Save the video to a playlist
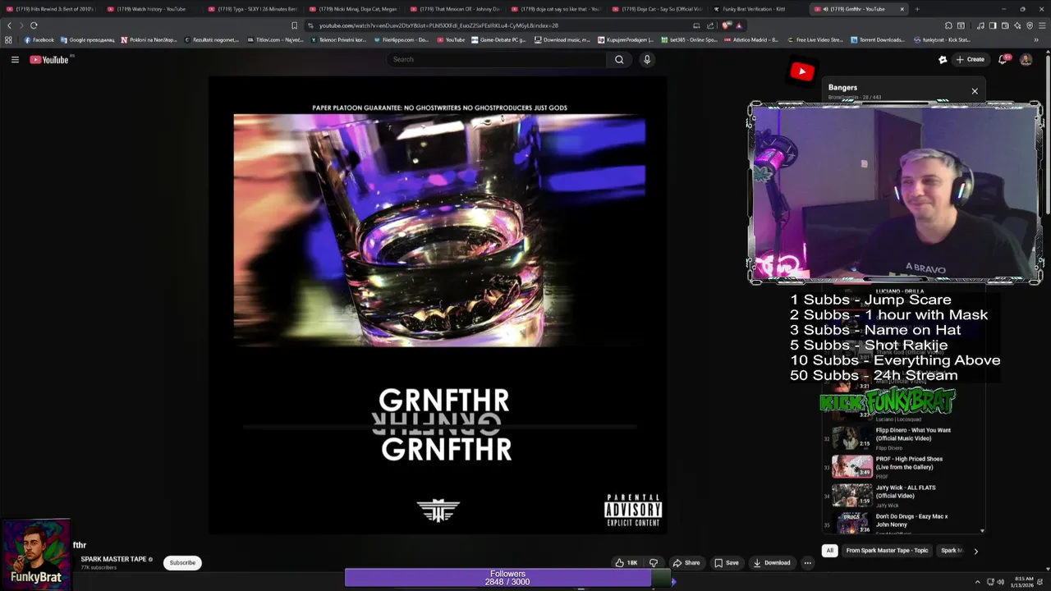 click(727, 562)
